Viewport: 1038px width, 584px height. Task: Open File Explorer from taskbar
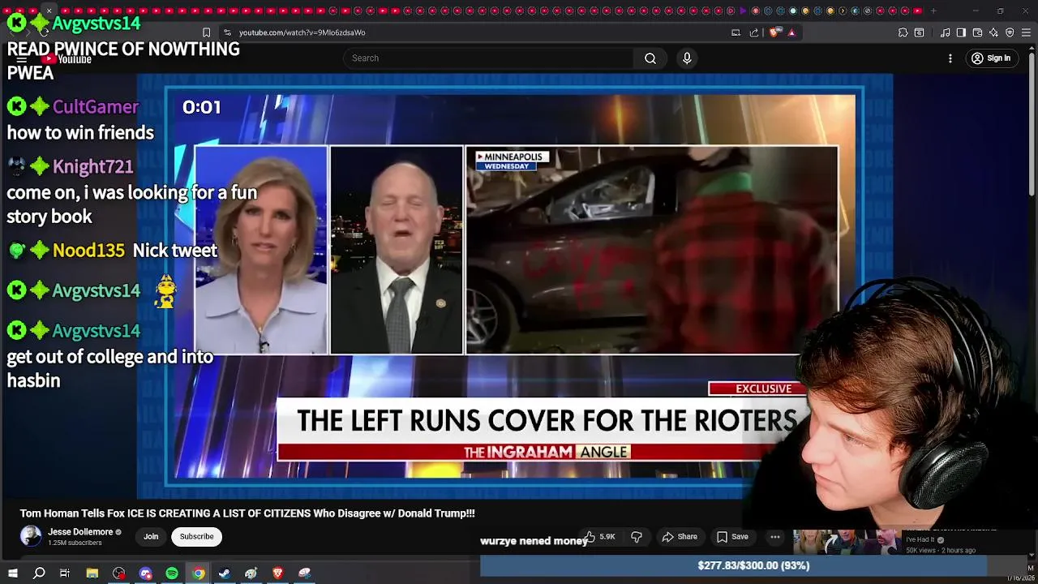(92, 573)
